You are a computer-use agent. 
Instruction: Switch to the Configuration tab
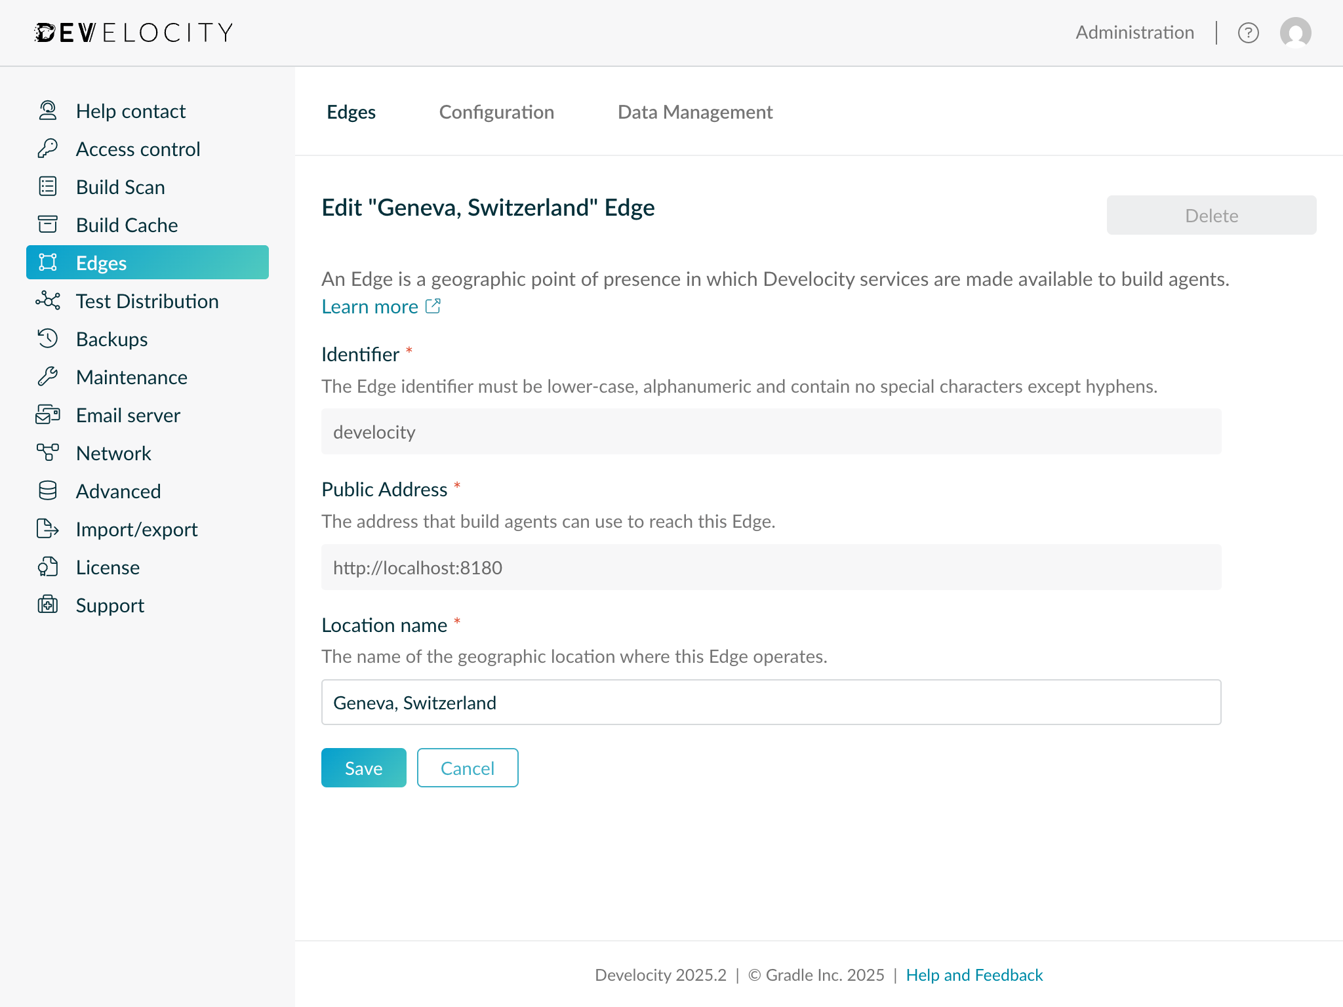coord(496,112)
